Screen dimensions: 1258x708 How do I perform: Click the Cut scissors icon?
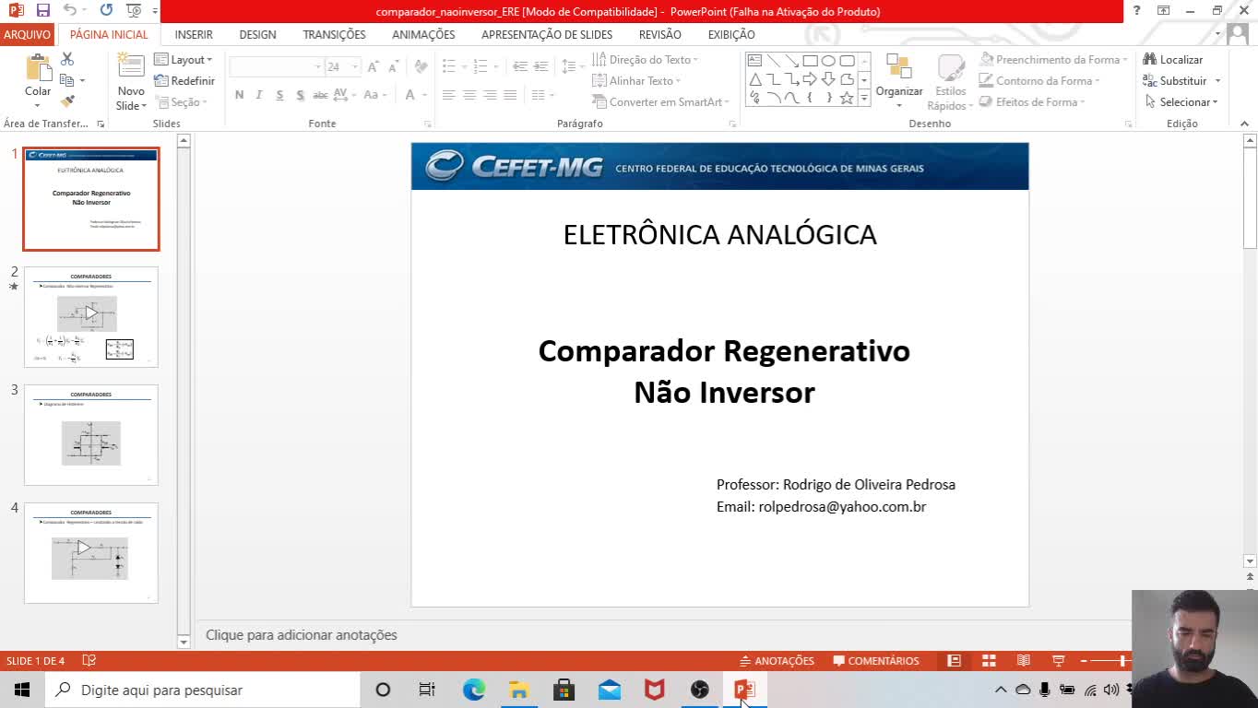point(67,59)
